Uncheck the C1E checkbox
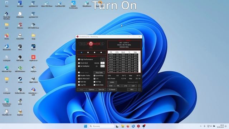The image size is (229, 129). tap(94, 79)
